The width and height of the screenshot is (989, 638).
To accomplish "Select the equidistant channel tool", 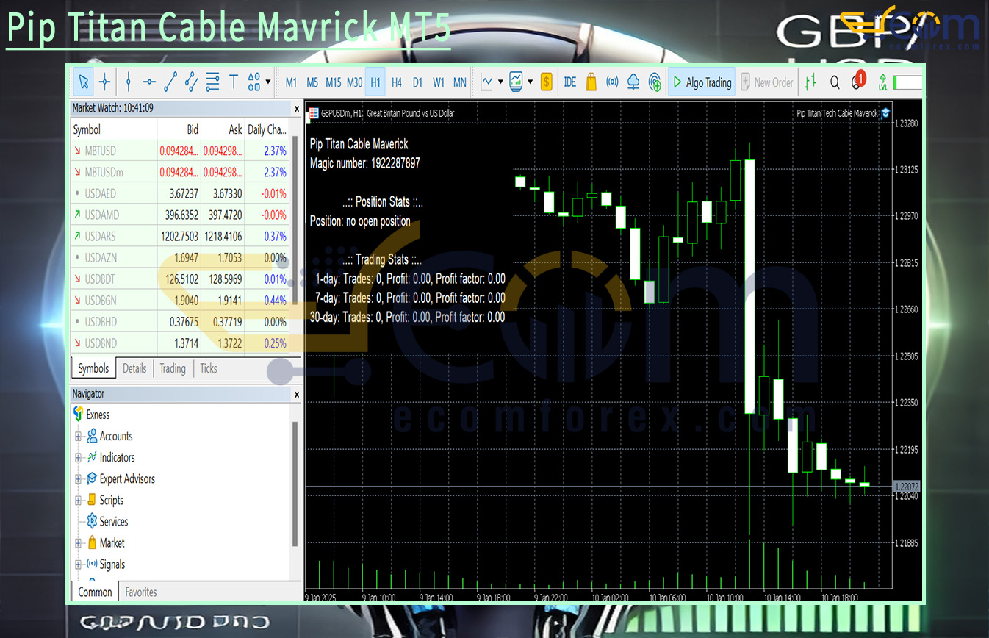I will pos(191,82).
